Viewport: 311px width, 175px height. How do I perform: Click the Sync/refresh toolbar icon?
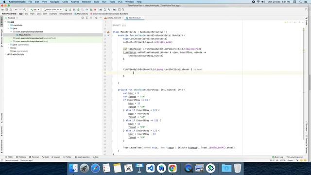pyautogui.click(x=11, y=10)
